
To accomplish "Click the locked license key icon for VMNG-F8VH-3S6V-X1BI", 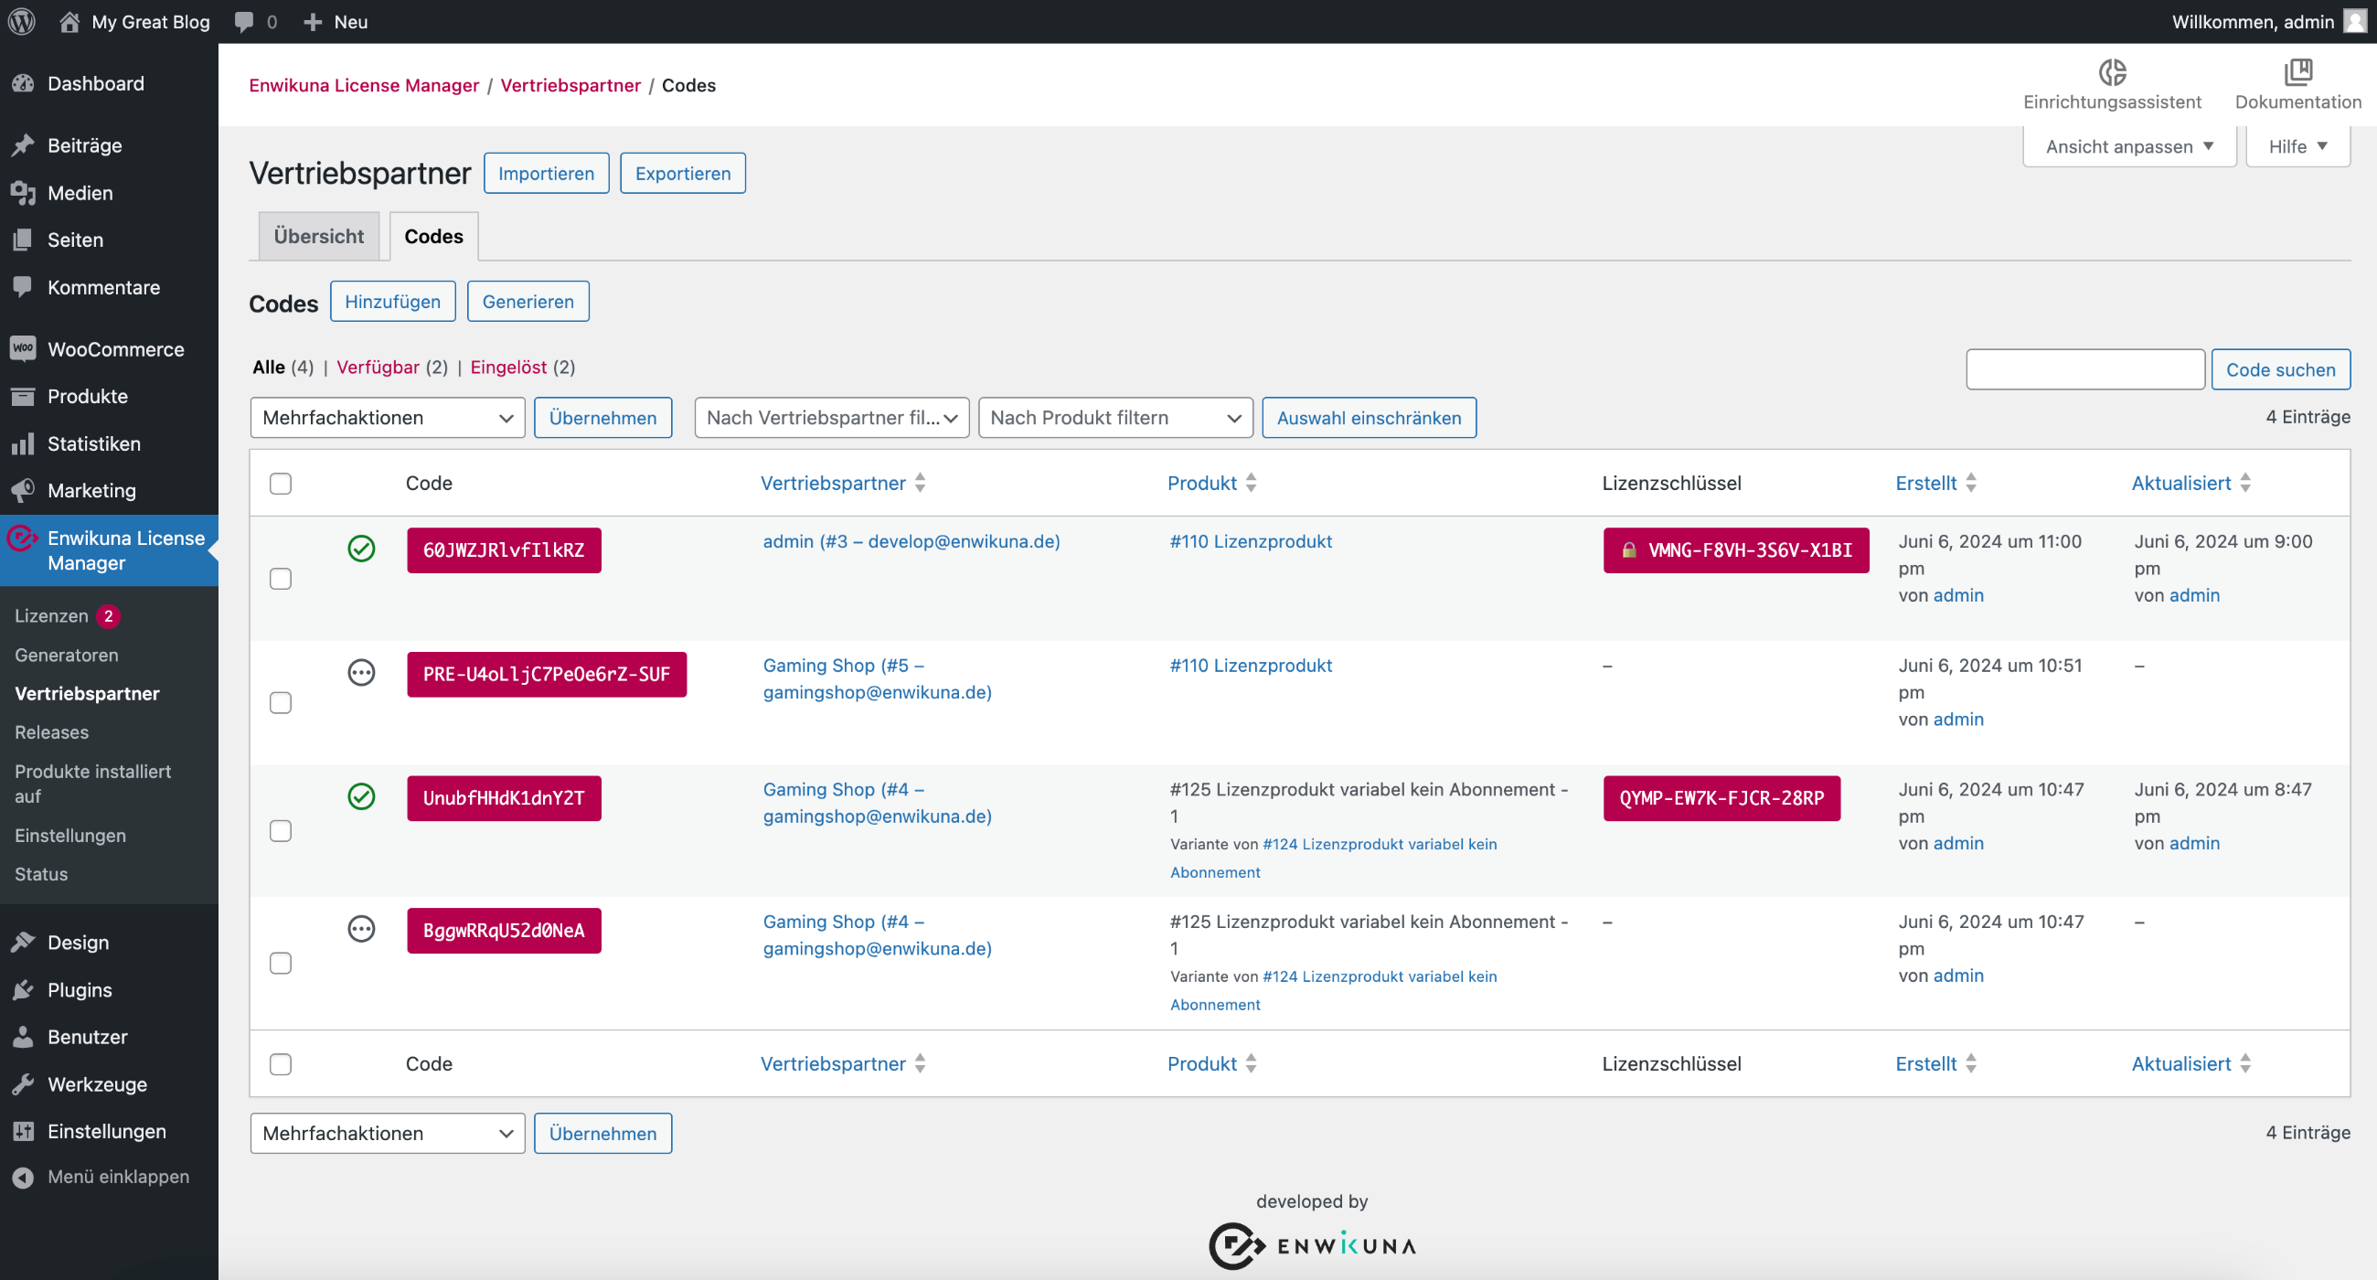I will coord(1626,550).
